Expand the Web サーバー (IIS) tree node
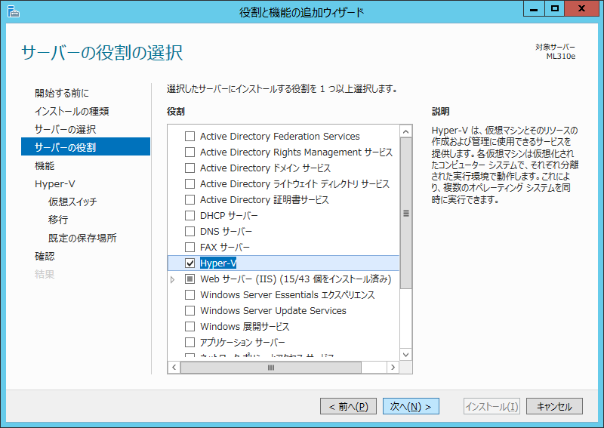This screenshot has height=428, width=604. coord(173,279)
